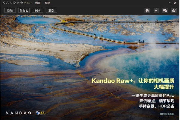The height and width of the screenshot is (120, 180).
Task: Click the 清空 (Clear) button
Action: click(51, 10)
